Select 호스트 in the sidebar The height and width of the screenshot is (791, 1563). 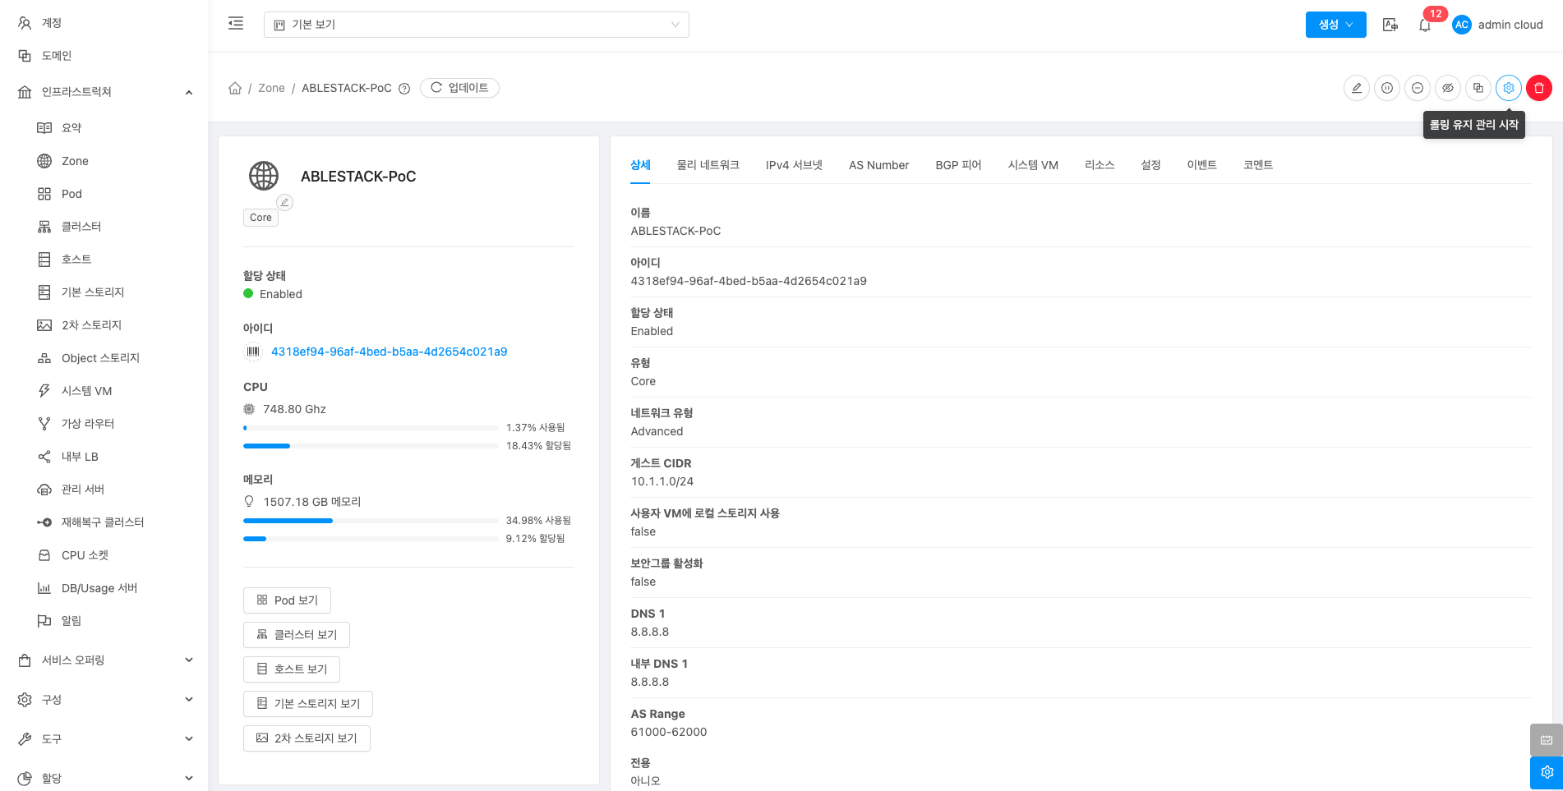pyautogui.click(x=76, y=260)
